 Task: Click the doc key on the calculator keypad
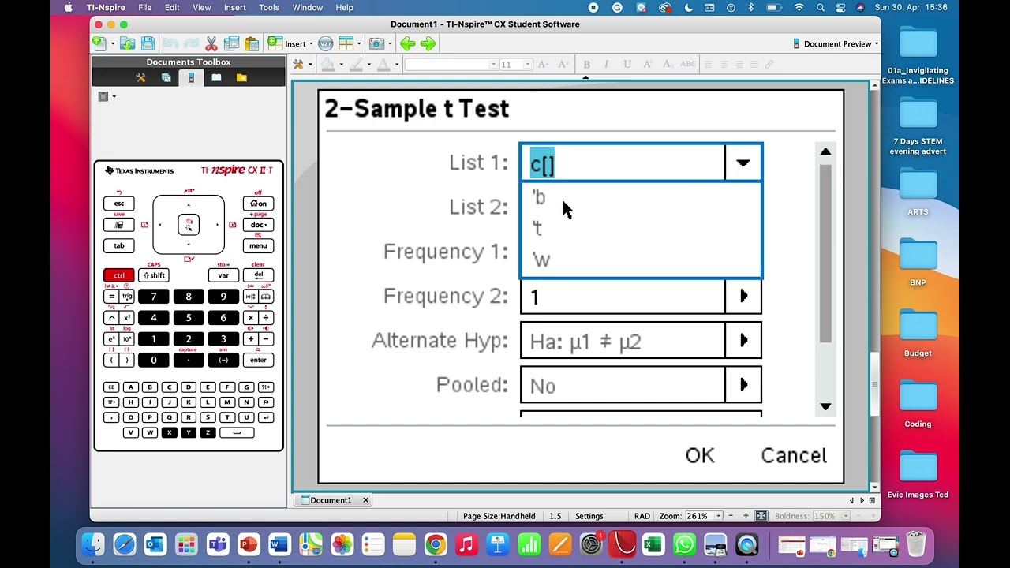pyautogui.click(x=258, y=225)
